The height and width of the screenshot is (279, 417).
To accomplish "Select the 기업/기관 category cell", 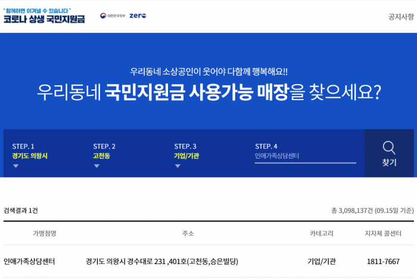I will (322, 262).
